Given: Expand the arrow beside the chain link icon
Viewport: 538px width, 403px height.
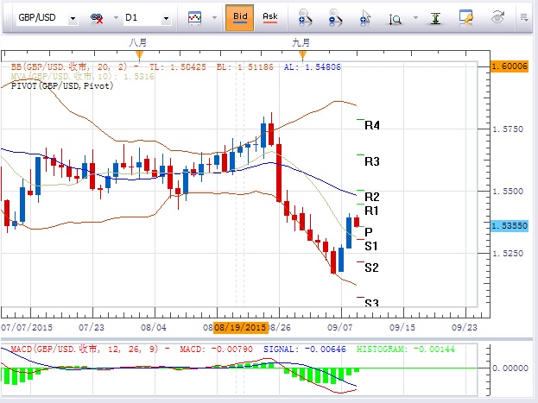Looking at the screenshot, I should click(116, 17).
